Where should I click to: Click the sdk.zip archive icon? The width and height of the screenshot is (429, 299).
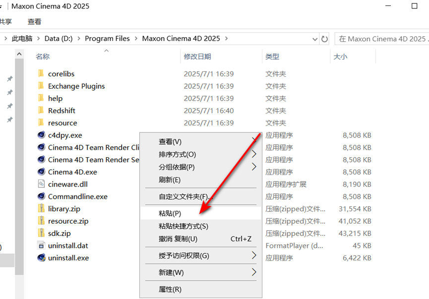tap(41, 233)
